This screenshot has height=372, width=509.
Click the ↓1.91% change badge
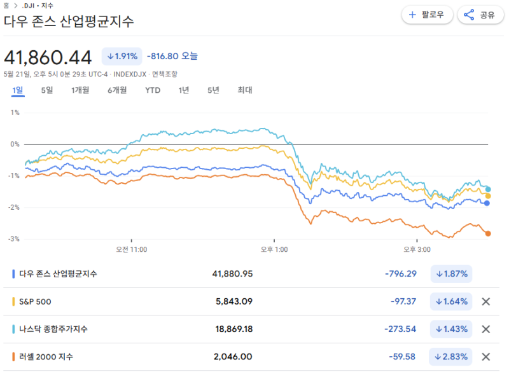[122, 57]
